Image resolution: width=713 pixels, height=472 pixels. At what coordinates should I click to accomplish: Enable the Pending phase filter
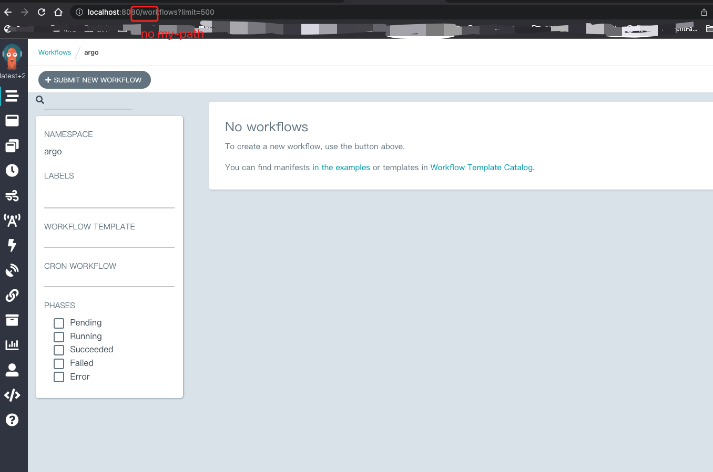[x=58, y=323]
